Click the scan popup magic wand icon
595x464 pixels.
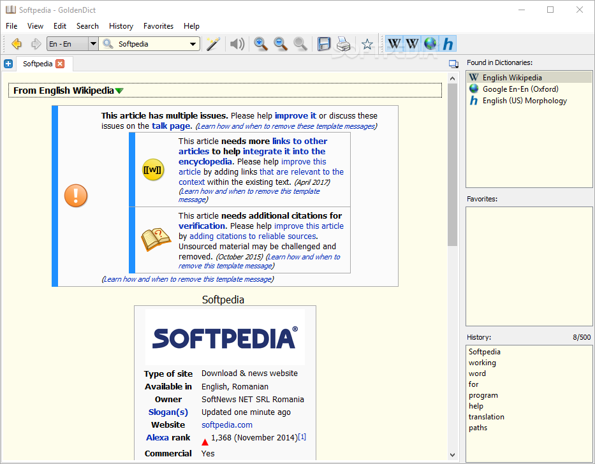pyautogui.click(x=213, y=44)
